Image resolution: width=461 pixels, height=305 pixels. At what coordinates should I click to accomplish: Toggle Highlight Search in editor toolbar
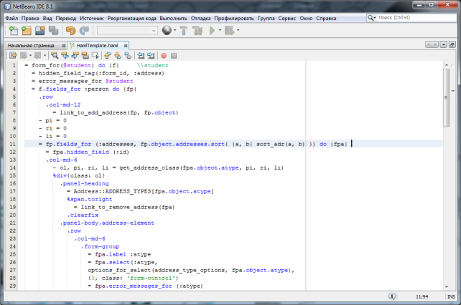85,55
